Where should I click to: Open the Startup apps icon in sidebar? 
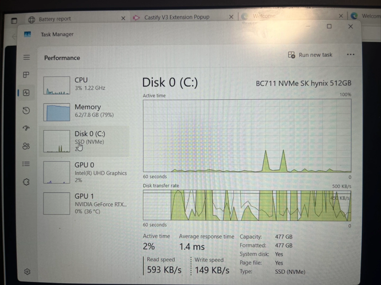26,128
